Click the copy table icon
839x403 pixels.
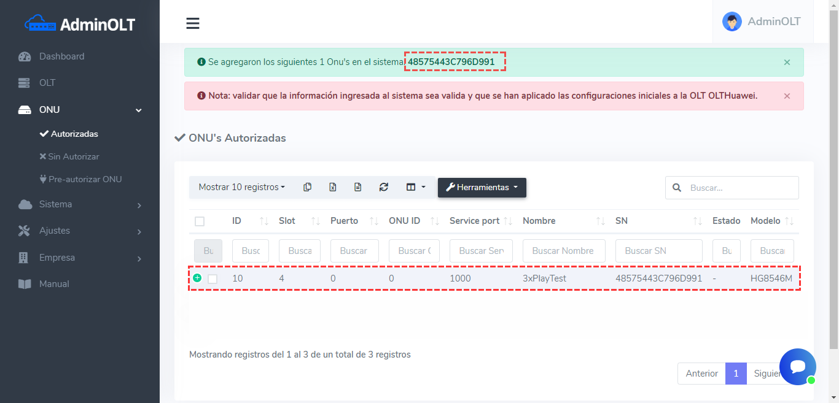(307, 187)
